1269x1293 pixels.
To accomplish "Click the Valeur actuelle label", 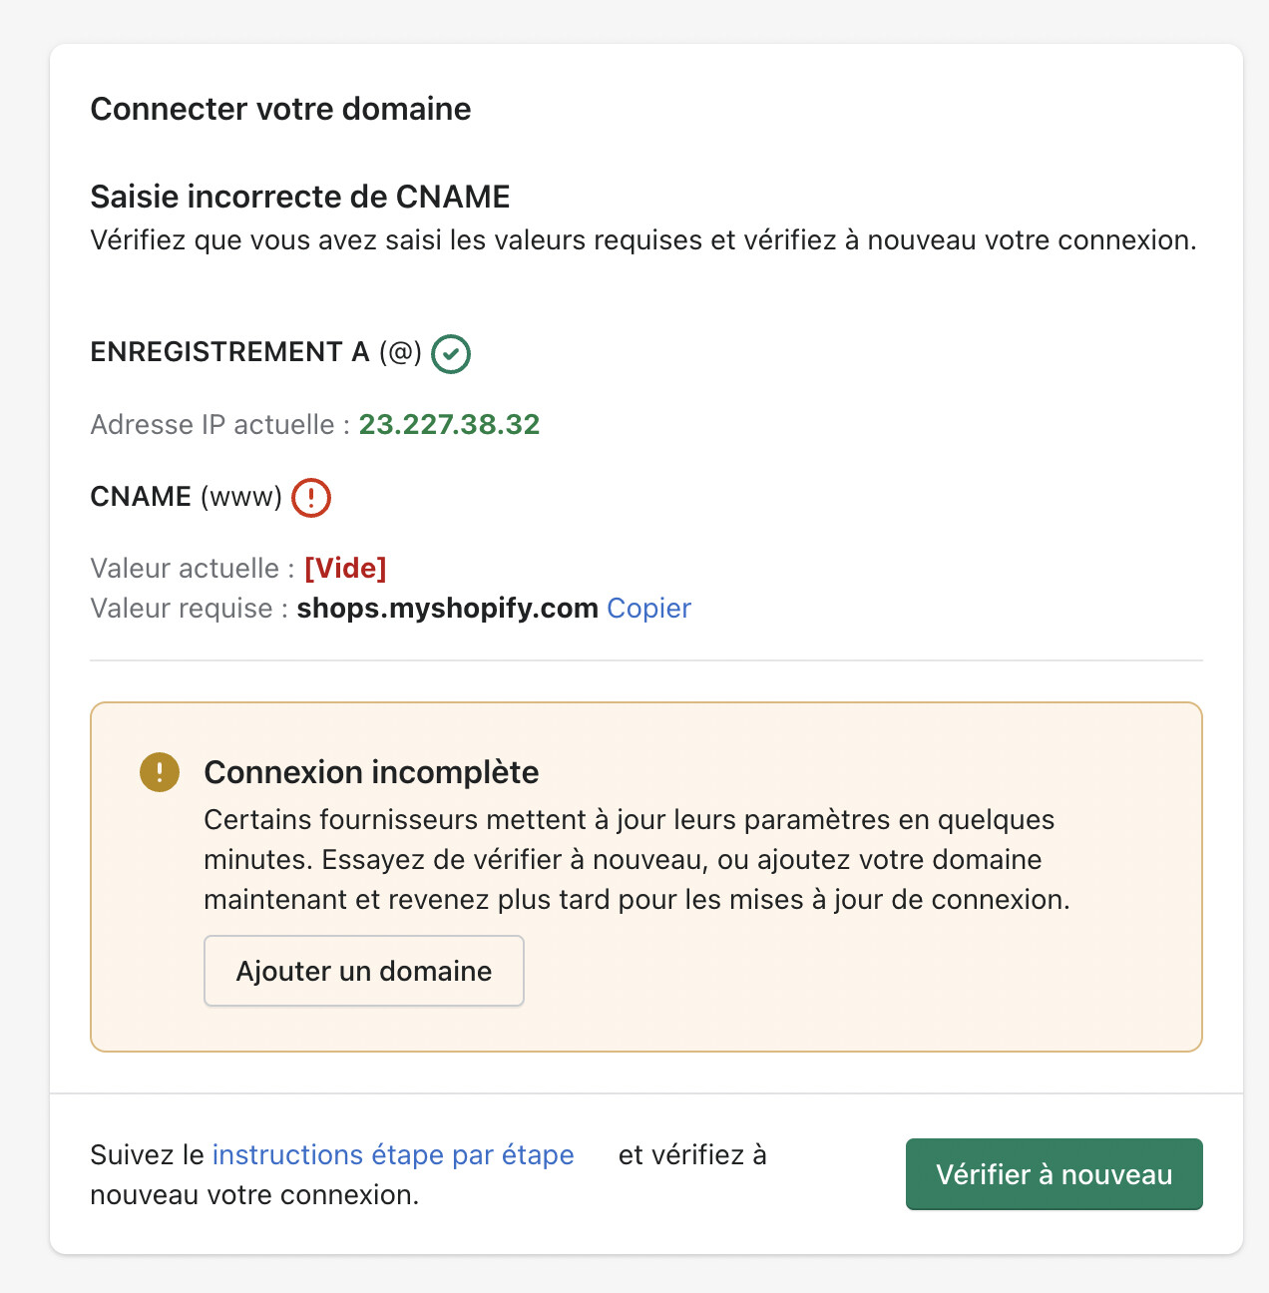I will click(x=192, y=569).
